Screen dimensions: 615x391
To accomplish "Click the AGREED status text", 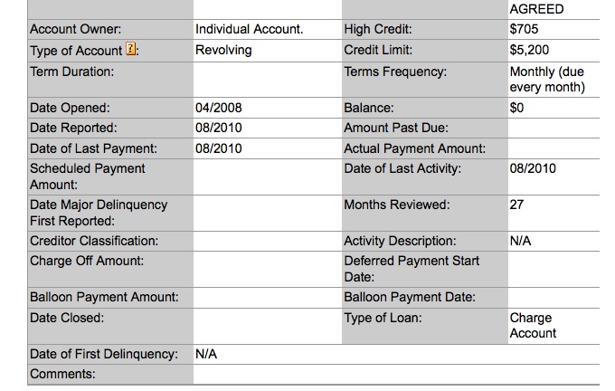I will coord(536,9).
